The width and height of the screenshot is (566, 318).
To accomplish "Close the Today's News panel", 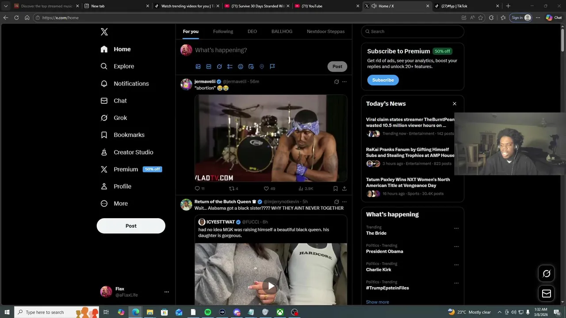I will point(454,104).
